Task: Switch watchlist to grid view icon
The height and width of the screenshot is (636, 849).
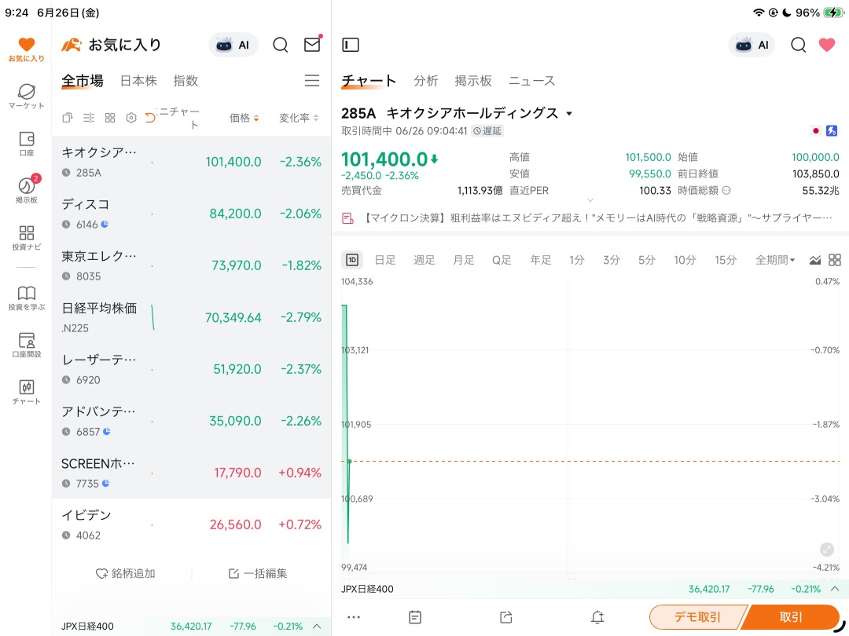Action: pos(110,118)
